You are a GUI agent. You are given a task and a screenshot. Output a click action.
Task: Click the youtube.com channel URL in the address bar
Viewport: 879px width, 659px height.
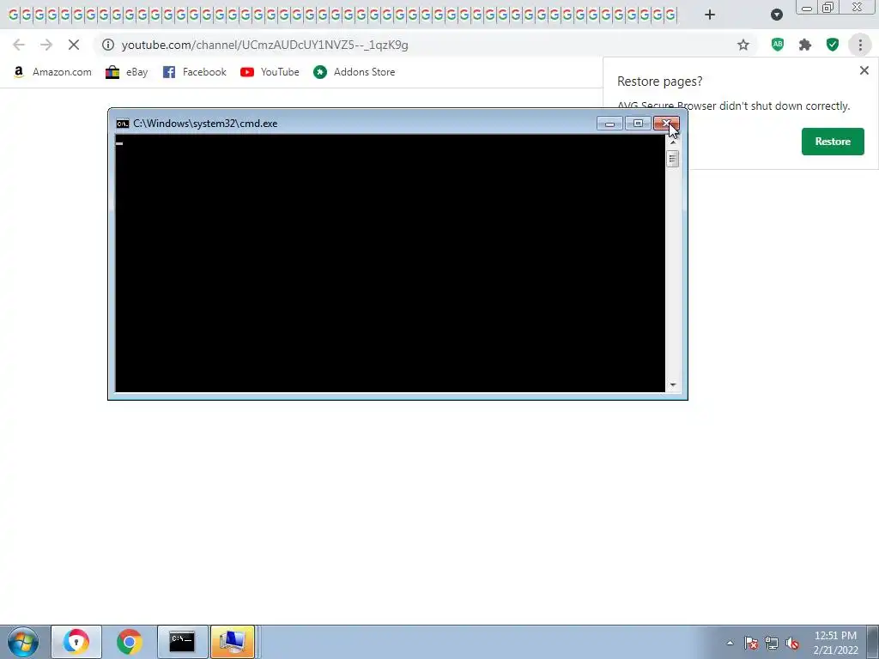point(264,45)
